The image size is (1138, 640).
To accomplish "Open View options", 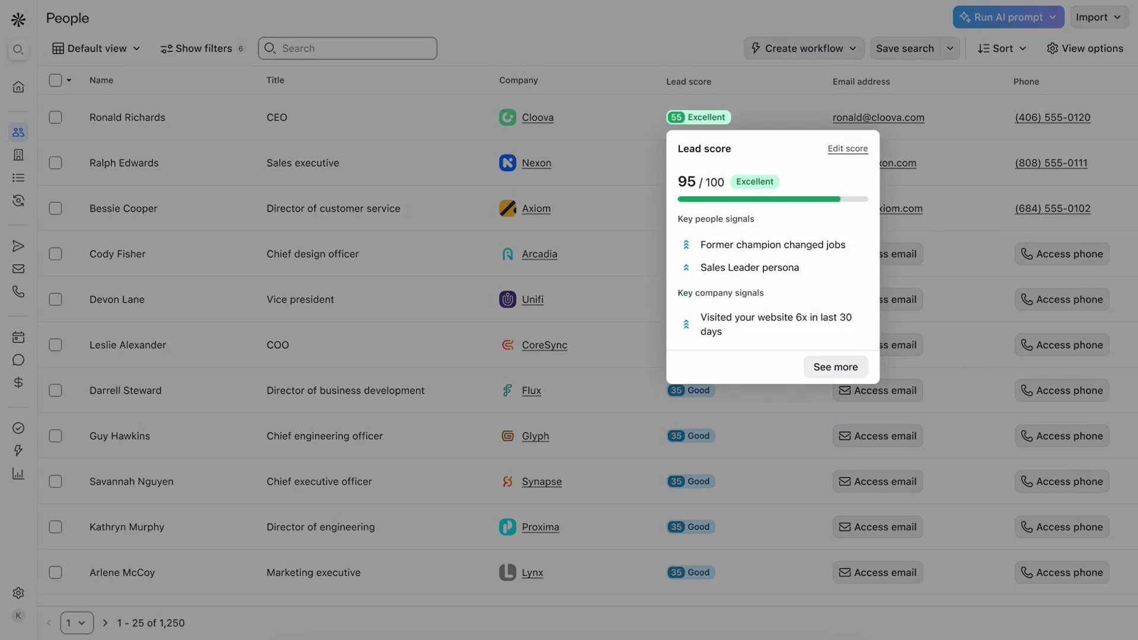I will [x=1085, y=48].
